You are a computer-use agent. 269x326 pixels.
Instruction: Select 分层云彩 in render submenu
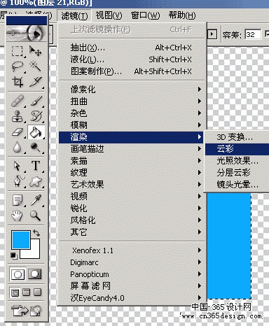coord(237,173)
